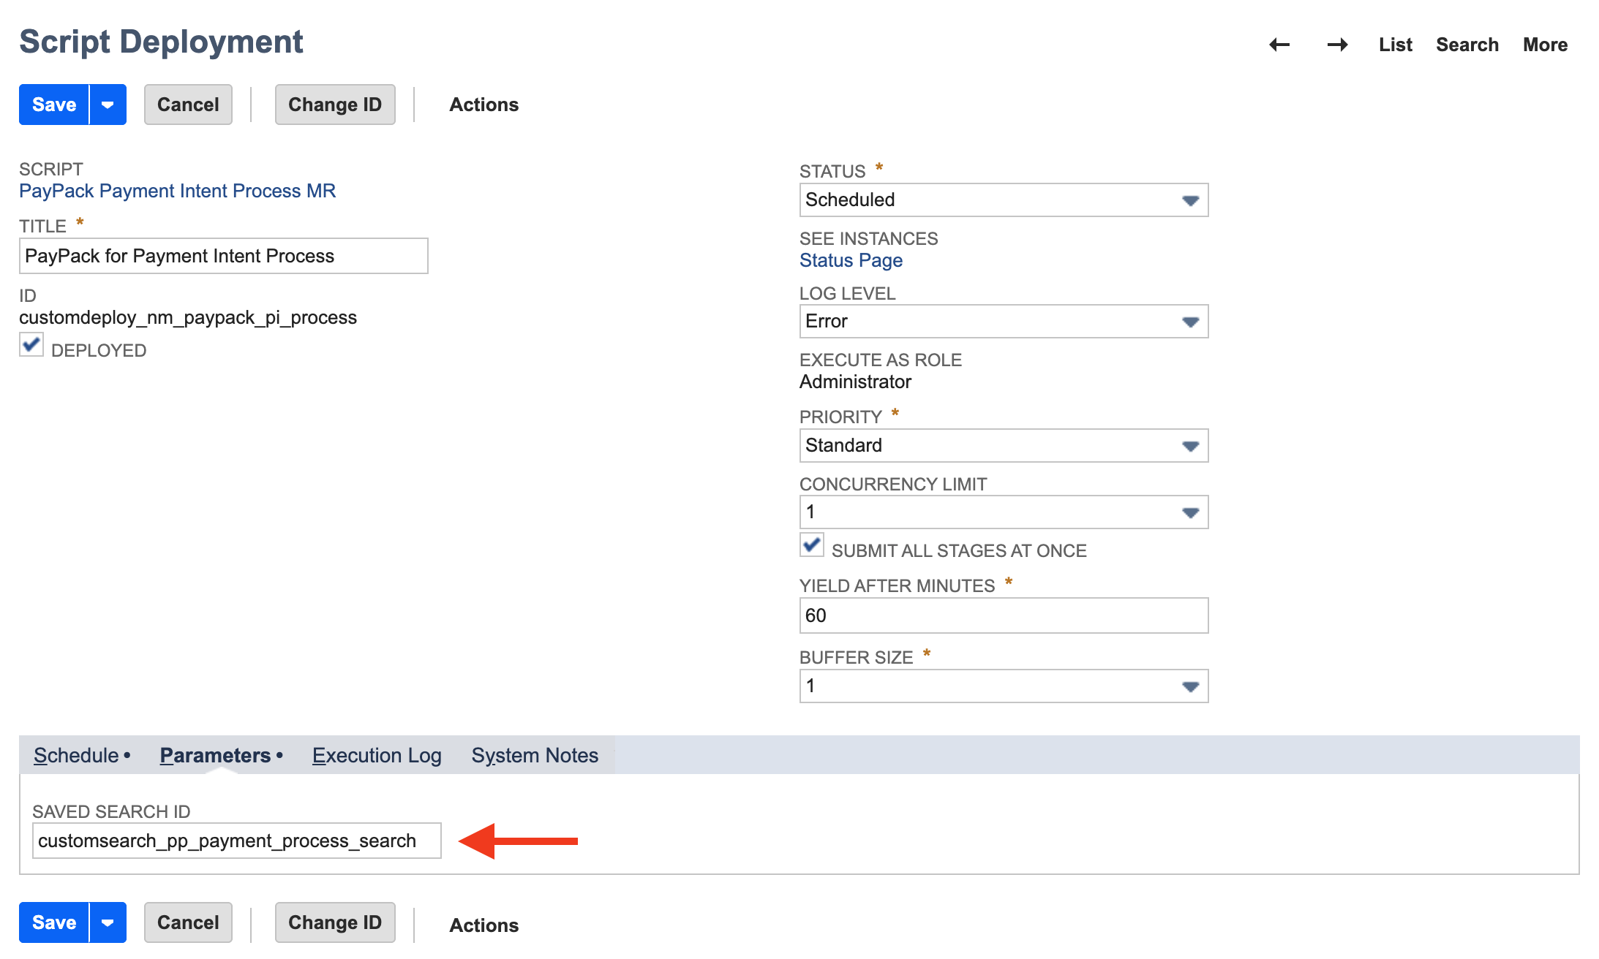Image resolution: width=1599 pixels, height=959 pixels.
Task: Edit the Title input field
Action: tap(223, 256)
